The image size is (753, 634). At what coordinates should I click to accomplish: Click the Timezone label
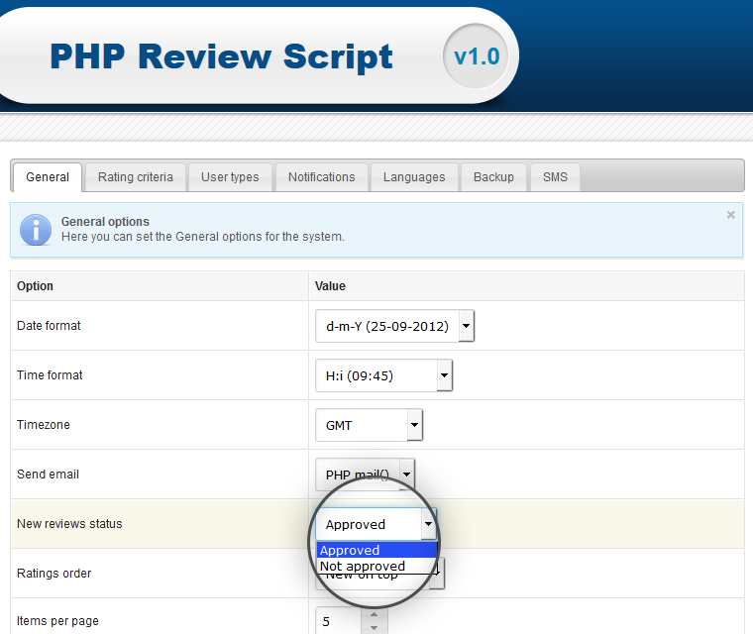click(44, 425)
